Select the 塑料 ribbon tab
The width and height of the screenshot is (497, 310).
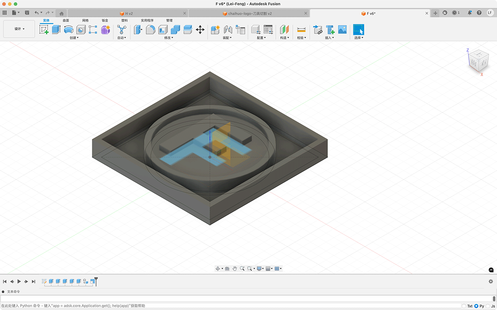124,20
